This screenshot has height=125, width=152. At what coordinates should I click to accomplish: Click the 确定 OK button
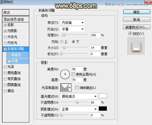137,12
